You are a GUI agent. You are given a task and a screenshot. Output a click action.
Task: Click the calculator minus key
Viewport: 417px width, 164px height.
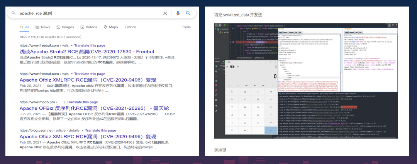click(271, 115)
